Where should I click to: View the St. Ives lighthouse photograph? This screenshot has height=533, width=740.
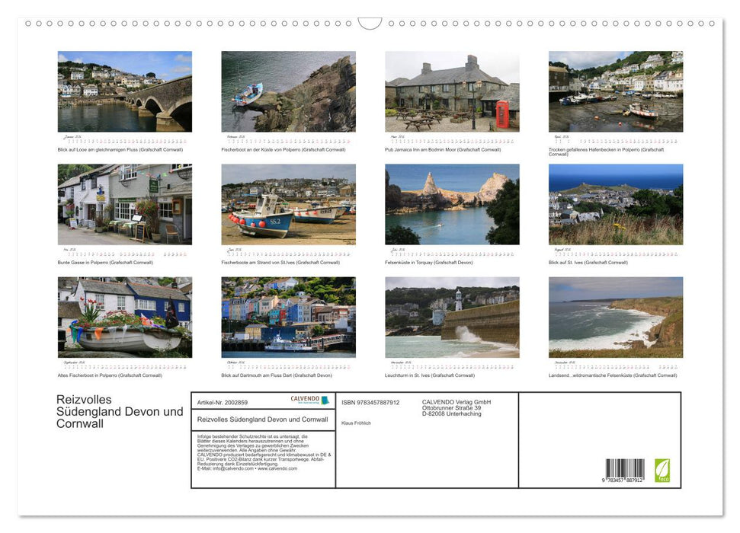451,316
